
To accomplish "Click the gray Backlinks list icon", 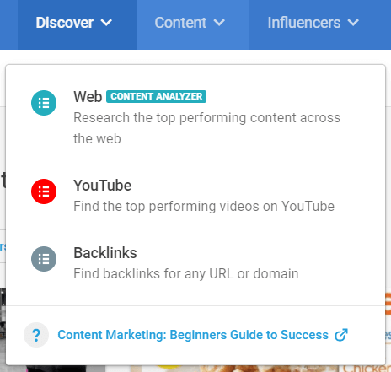I will pos(44,259).
